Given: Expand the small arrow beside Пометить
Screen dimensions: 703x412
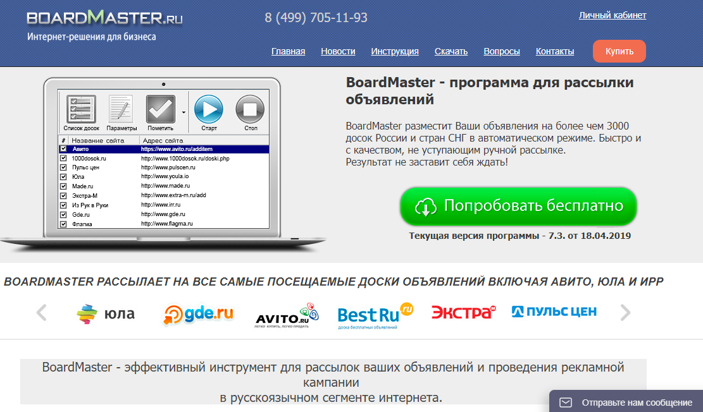Looking at the screenshot, I should (x=184, y=112).
